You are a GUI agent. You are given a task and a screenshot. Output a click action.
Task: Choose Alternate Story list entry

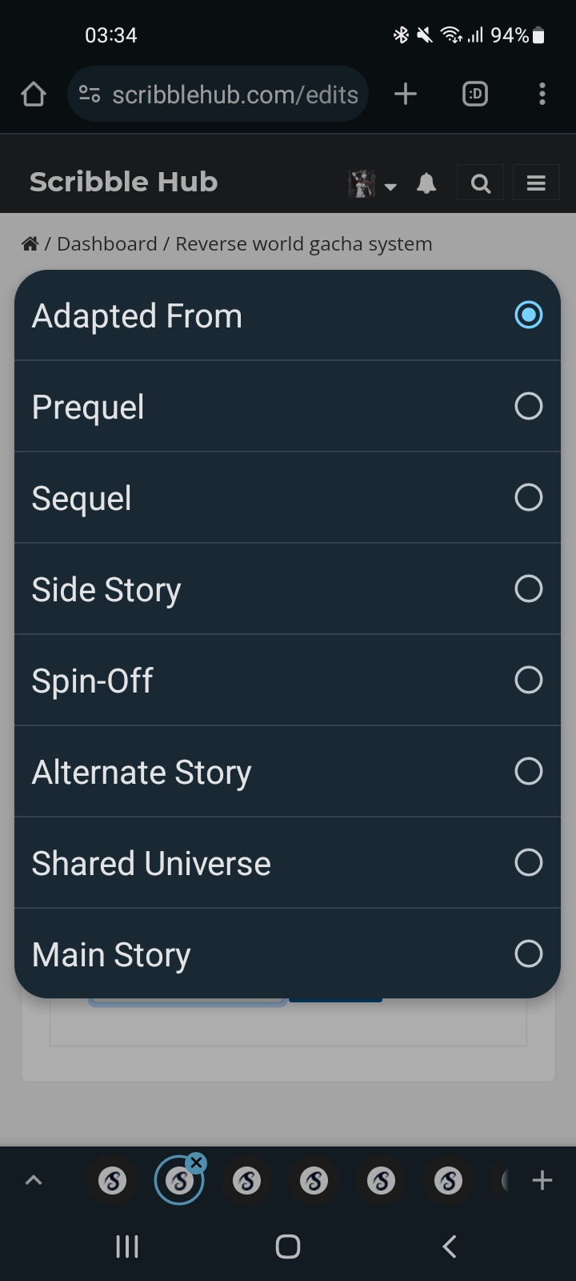tap(286, 772)
